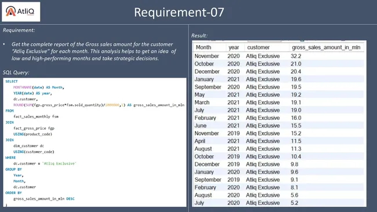
Task: Click the year column header
Action: click(x=234, y=47)
